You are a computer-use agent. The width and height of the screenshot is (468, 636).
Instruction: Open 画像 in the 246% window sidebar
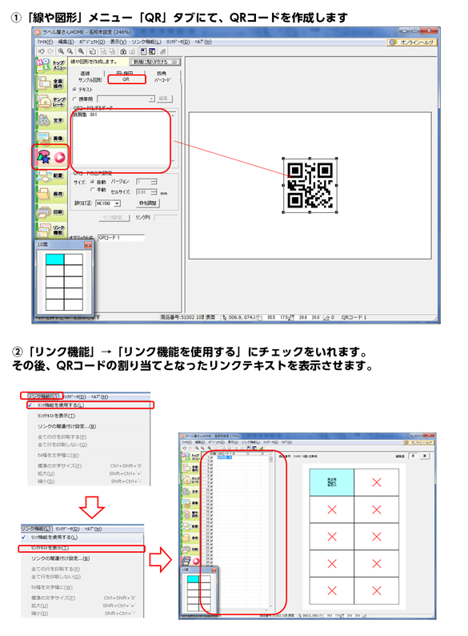[51, 139]
